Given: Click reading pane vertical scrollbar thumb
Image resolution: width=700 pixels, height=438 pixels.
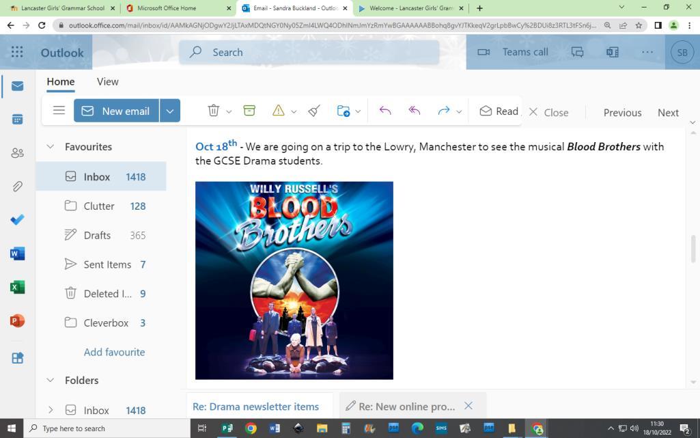Looking at the screenshot, I should pyautogui.click(x=693, y=249).
